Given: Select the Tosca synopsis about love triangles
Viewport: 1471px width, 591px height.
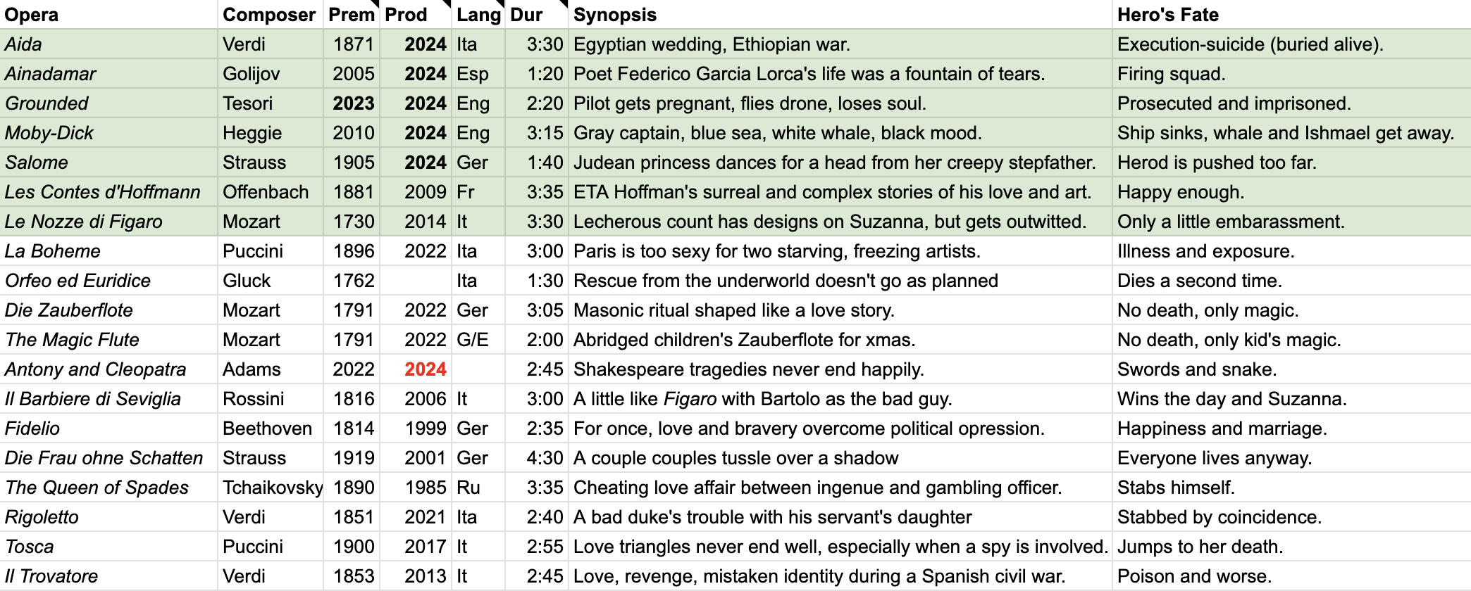Looking at the screenshot, I should (840, 547).
